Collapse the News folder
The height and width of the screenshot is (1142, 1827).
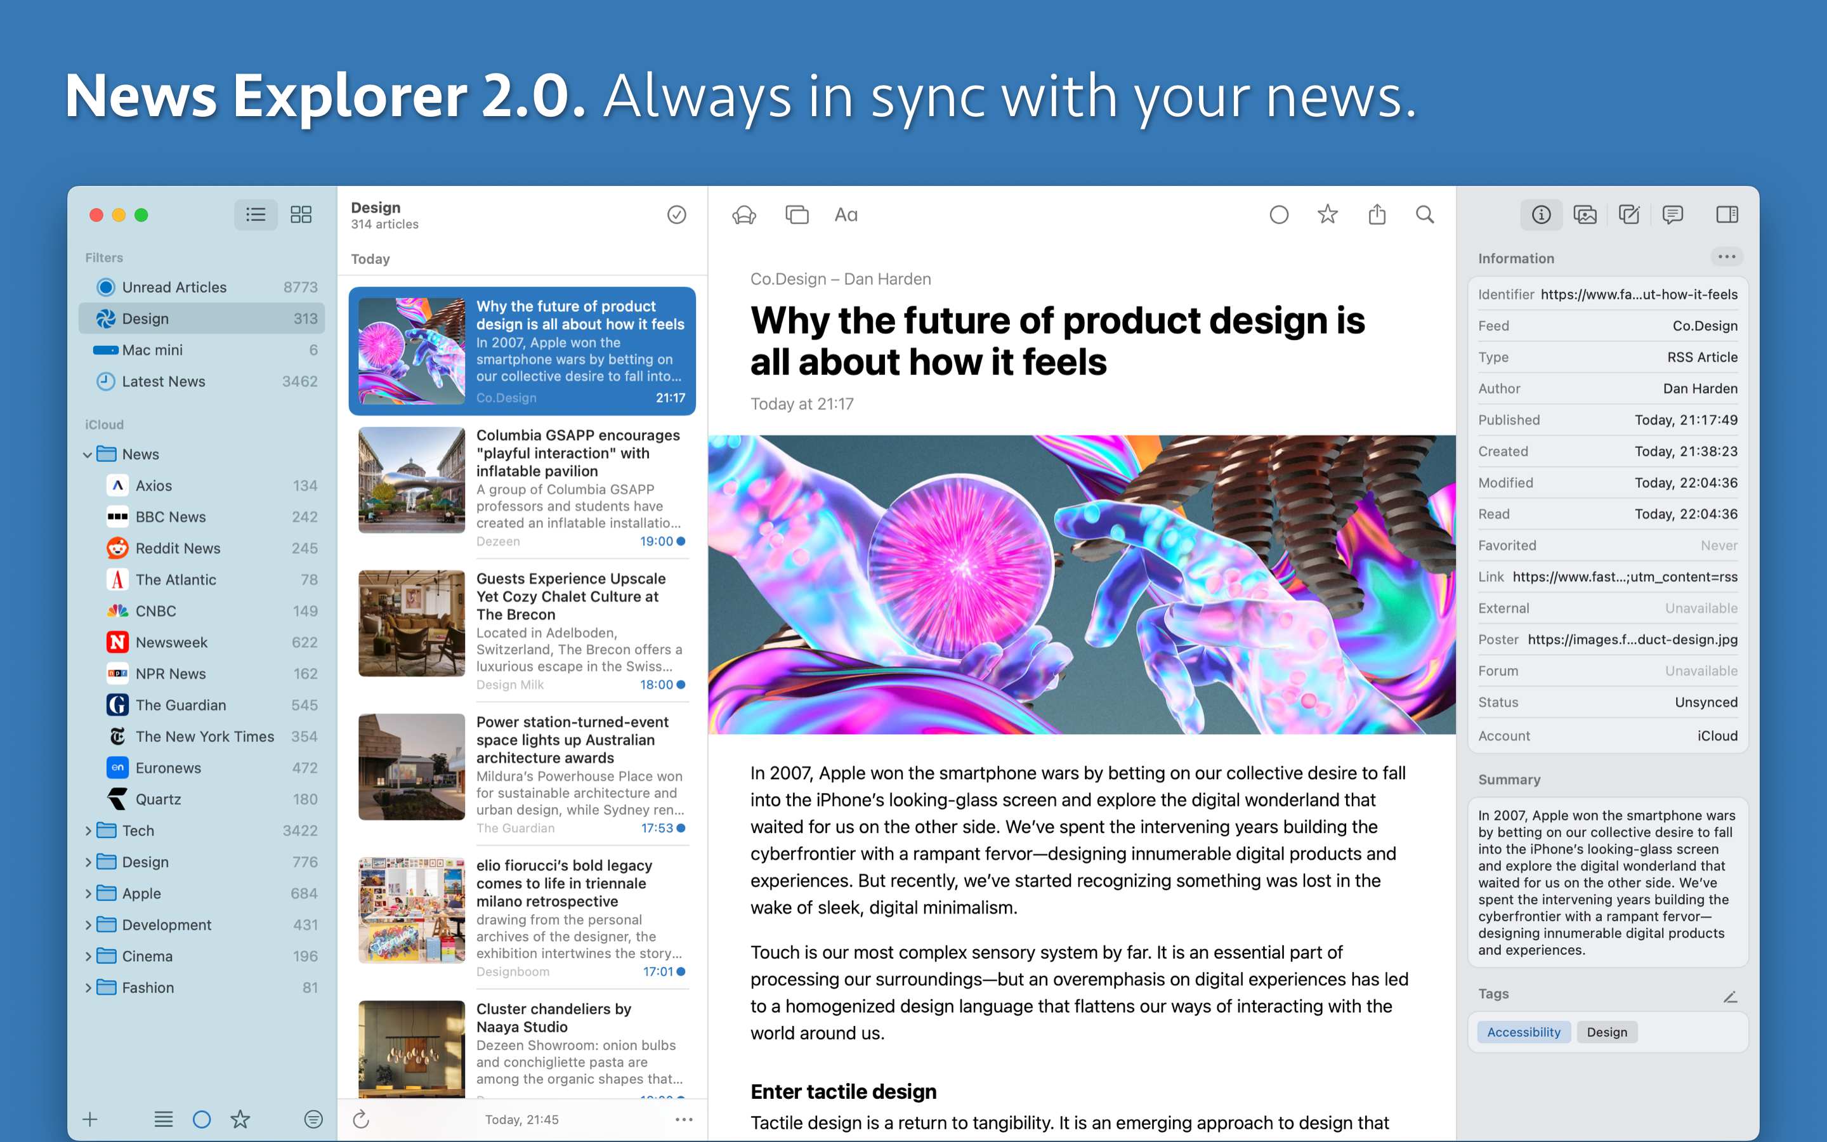(x=88, y=455)
